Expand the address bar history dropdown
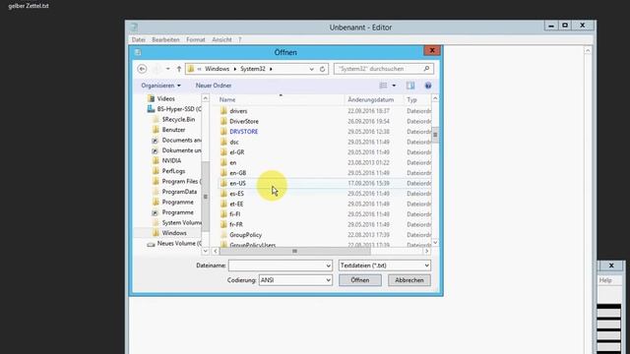Screen dimensions: 630x354 coord(311,69)
